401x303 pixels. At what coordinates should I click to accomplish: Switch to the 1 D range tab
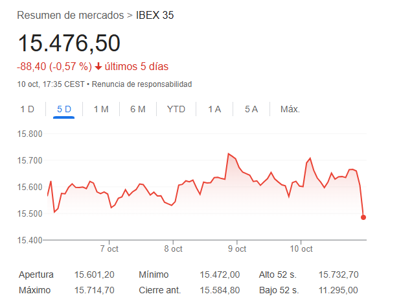tap(27, 109)
